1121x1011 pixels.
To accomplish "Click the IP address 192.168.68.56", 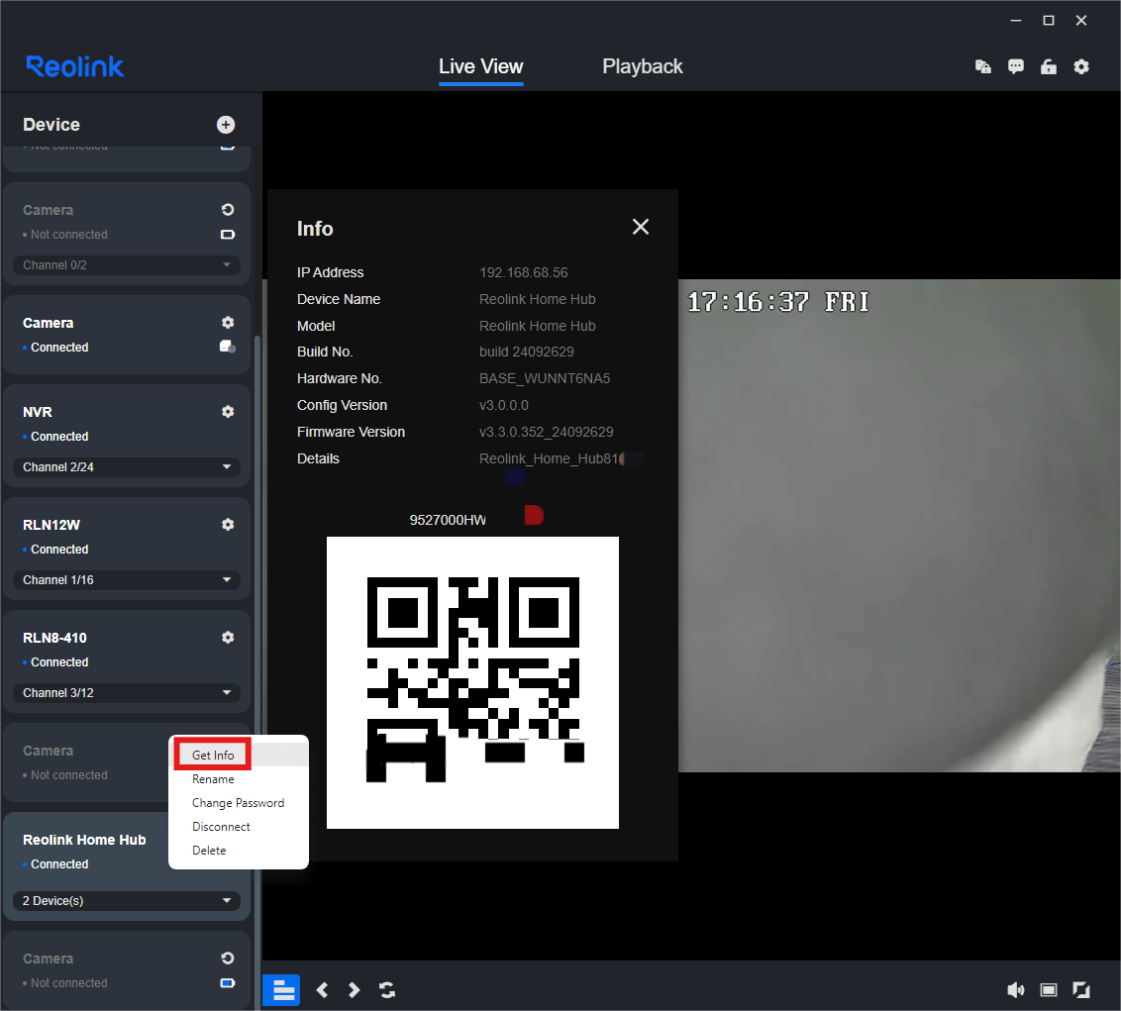I will [x=523, y=272].
